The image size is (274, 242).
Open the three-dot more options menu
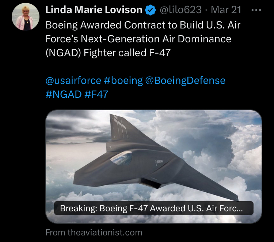pos(258,10)
